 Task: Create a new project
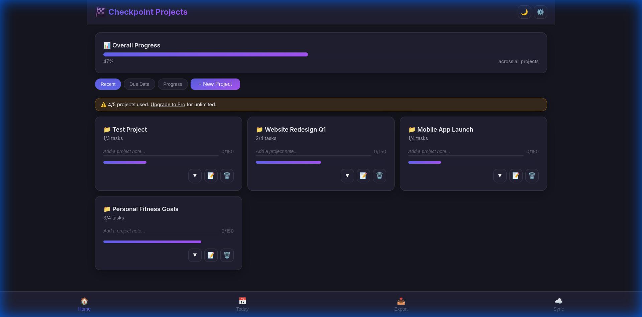[215, 84]
